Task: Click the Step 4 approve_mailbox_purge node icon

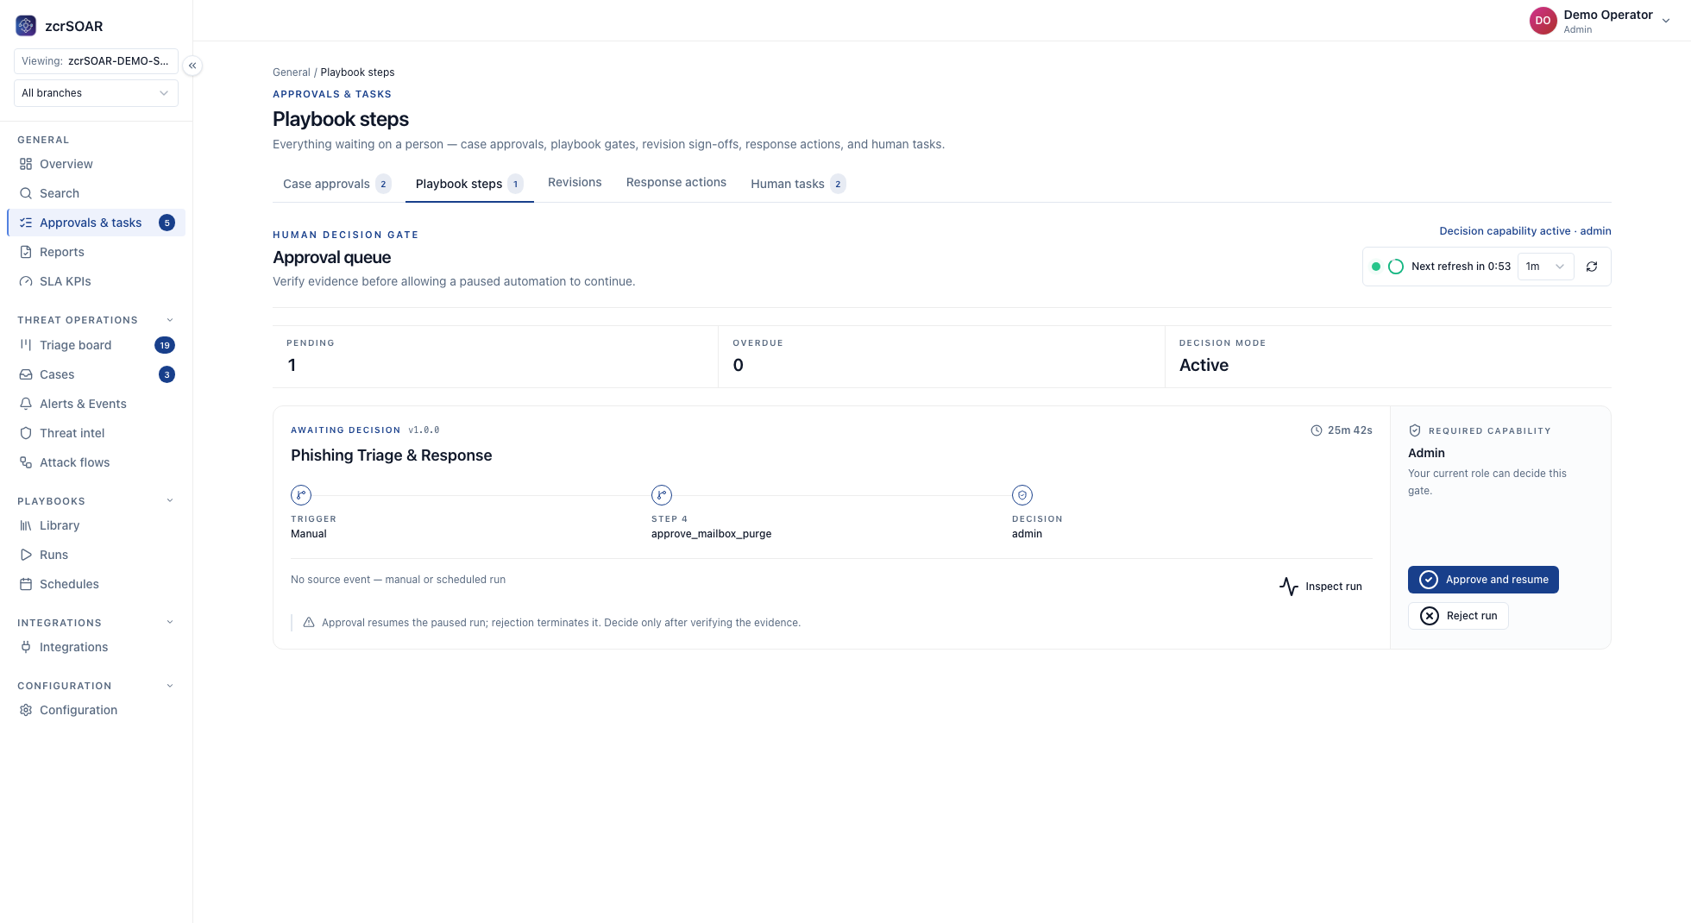Action: 662,495
